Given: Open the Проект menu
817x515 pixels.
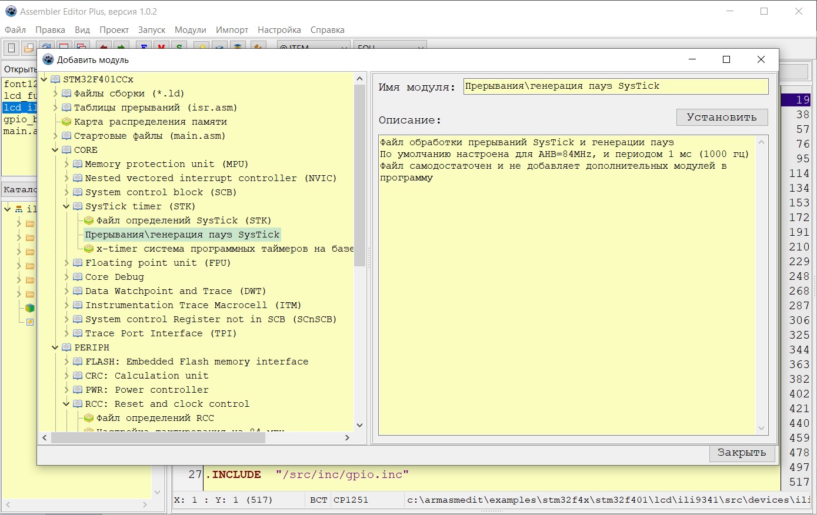Looking at the screenshot, I should 114,30.
